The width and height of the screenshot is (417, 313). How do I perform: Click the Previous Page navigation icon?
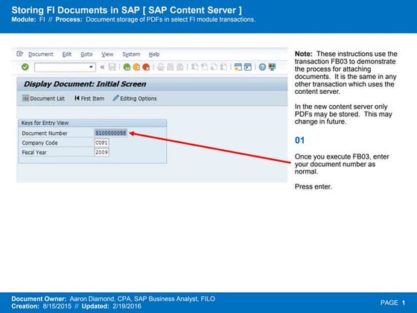(x=204, y=67)
